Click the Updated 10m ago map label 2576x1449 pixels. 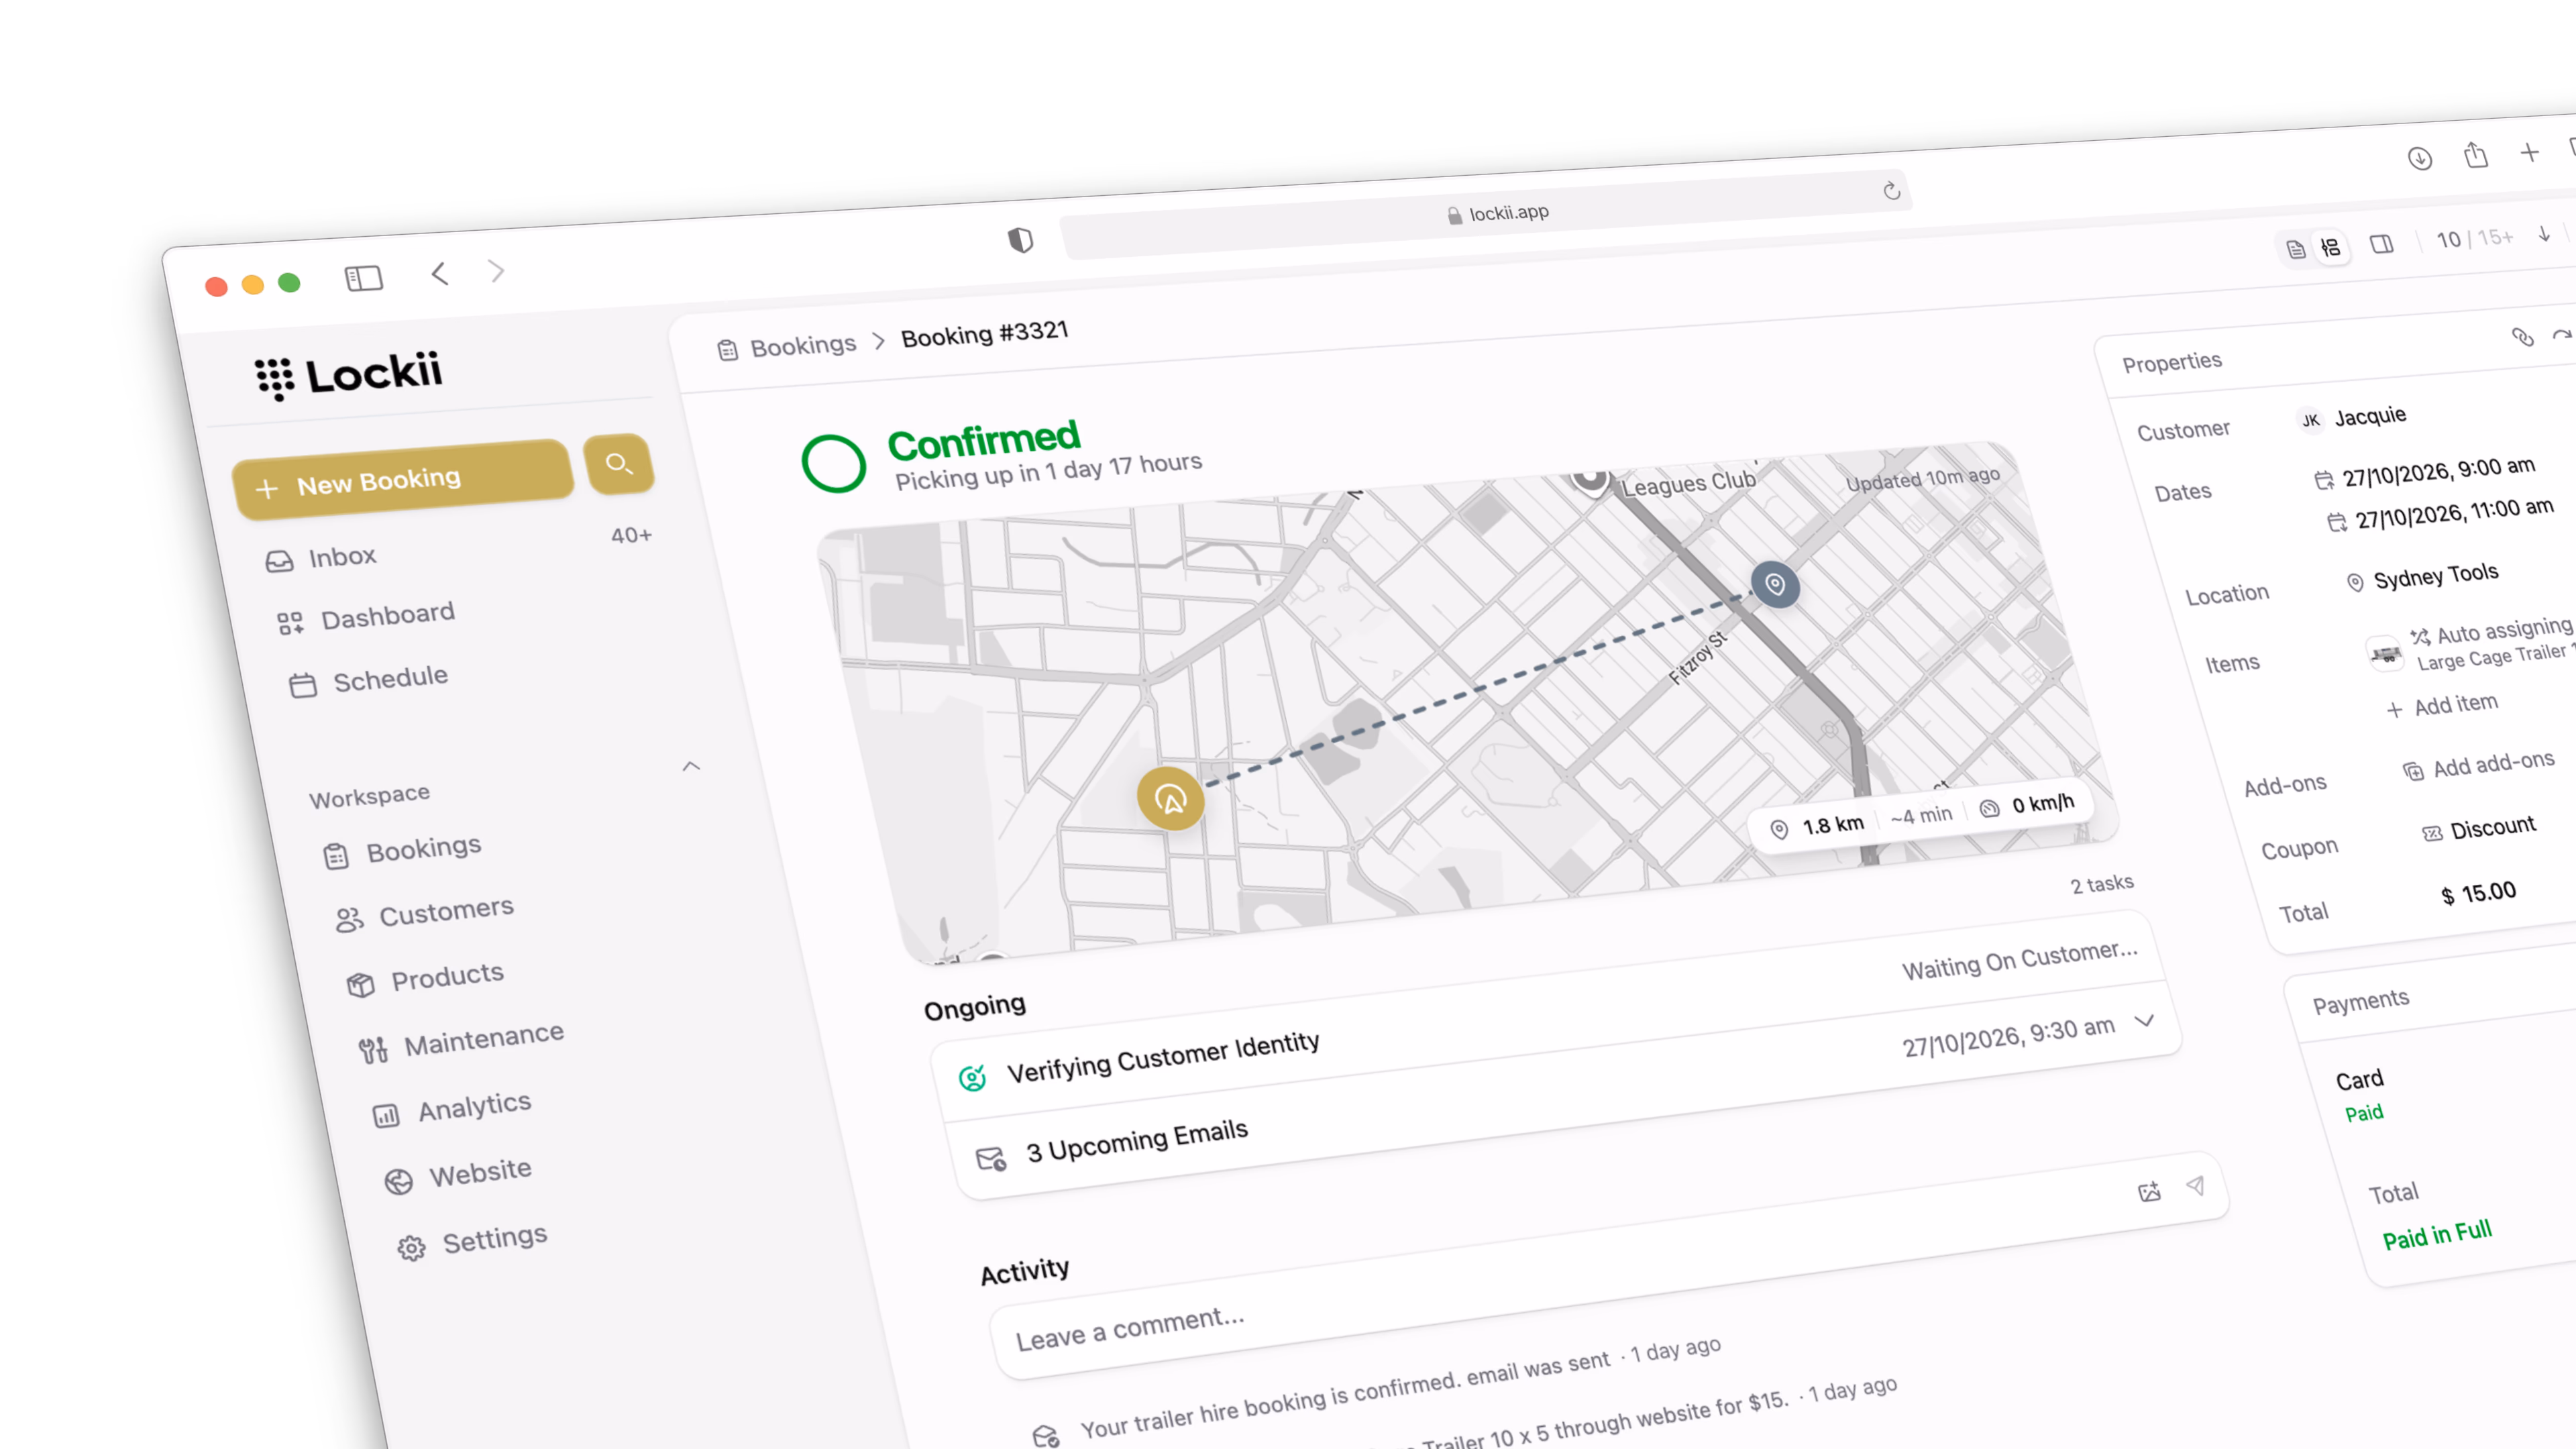coord(1922,480)
